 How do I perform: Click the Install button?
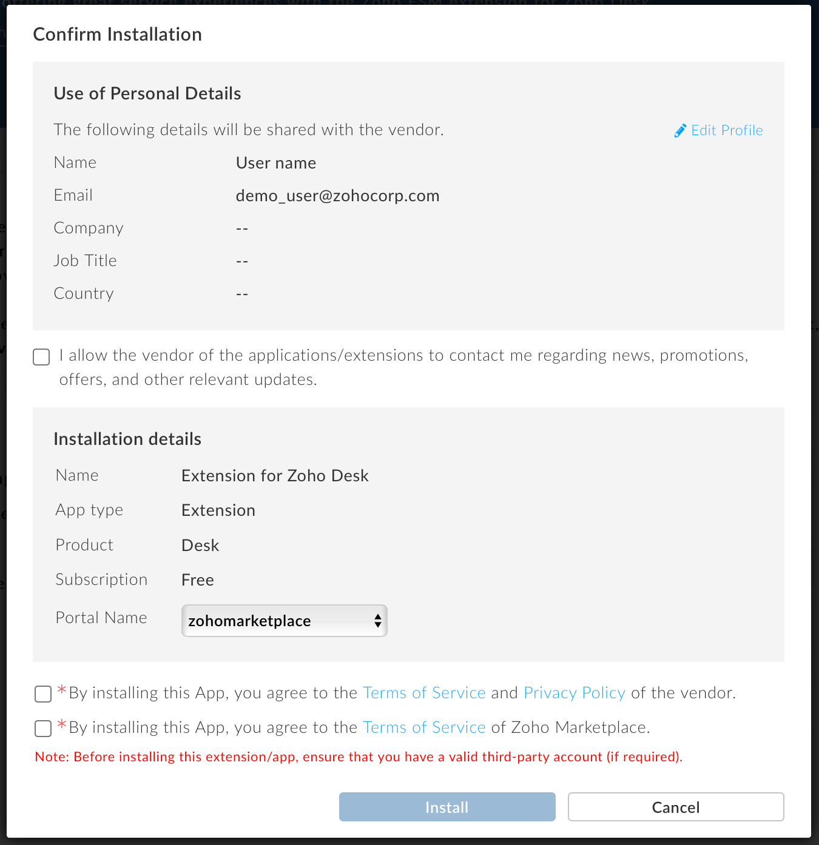(447, 807)
